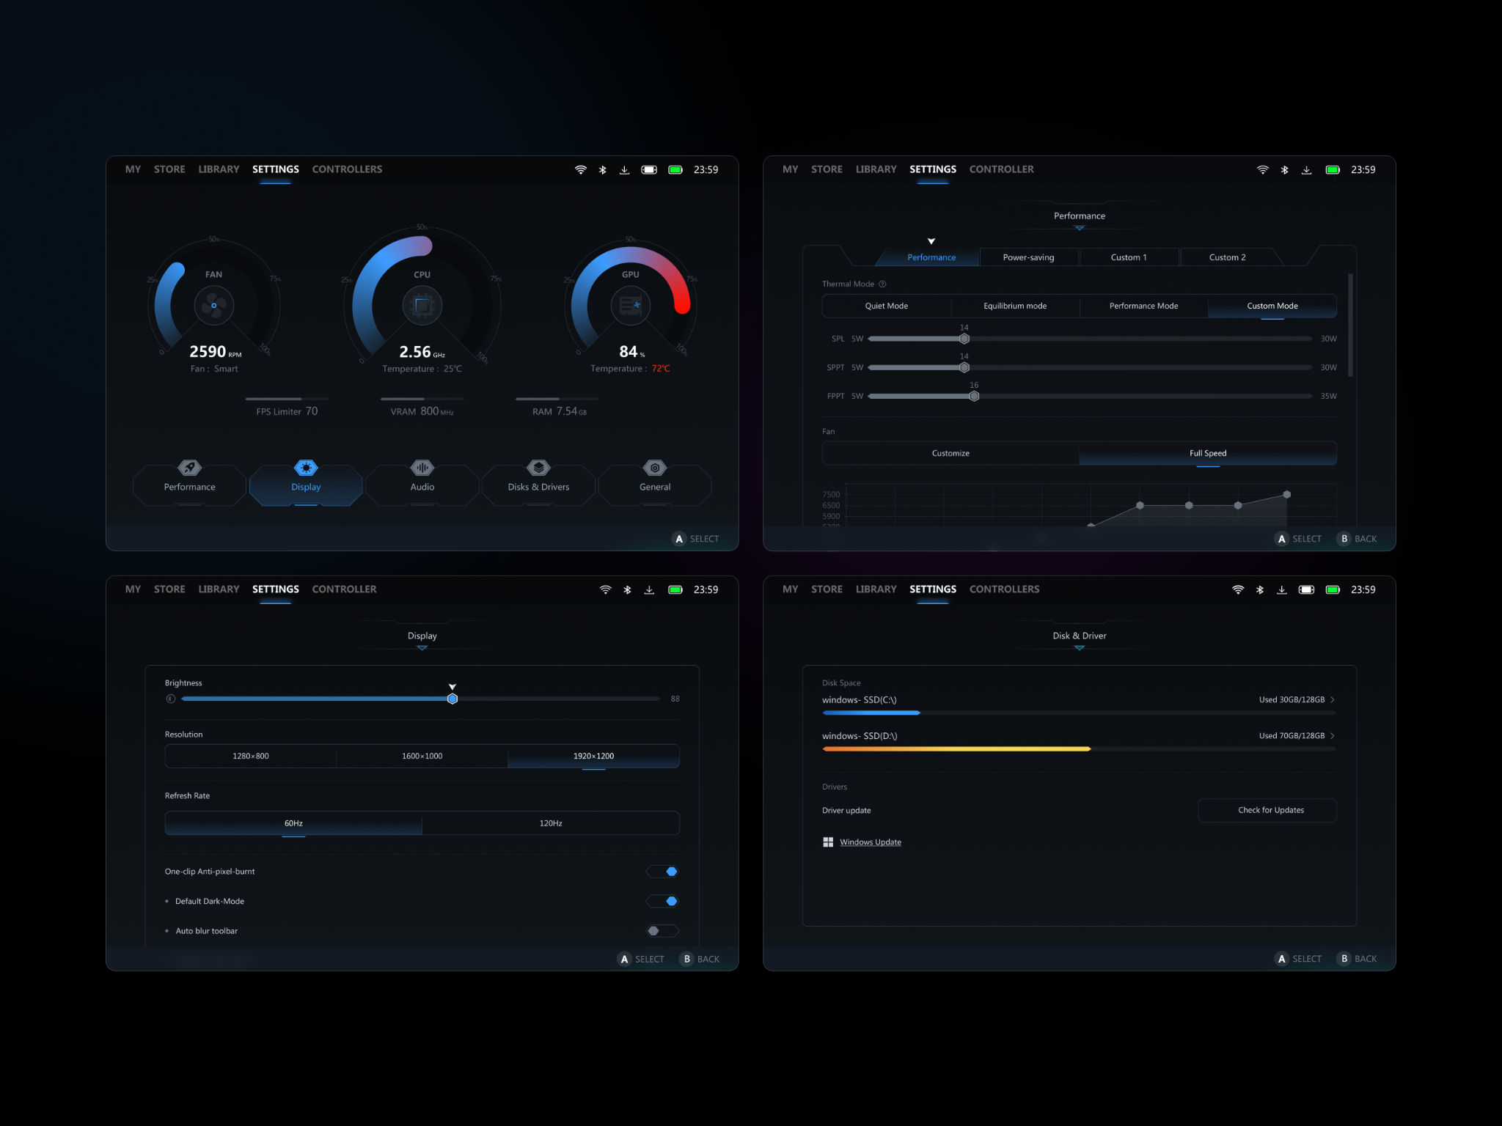The height and width of the screenshot is (1126, 1502).
Task: Click the Display gear icon
Action: click(x=306, y=468)
